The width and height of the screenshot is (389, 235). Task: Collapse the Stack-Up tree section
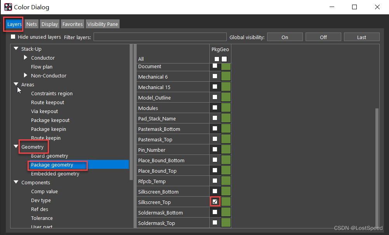click(16, 49)
